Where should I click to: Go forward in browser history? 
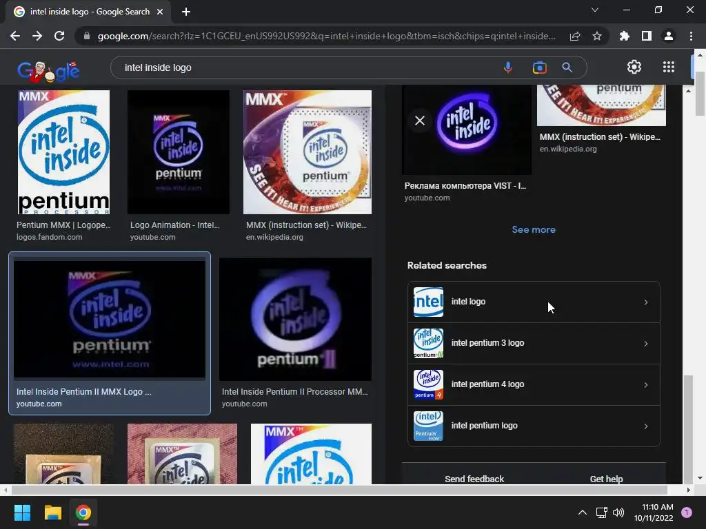tap(37, 36)
